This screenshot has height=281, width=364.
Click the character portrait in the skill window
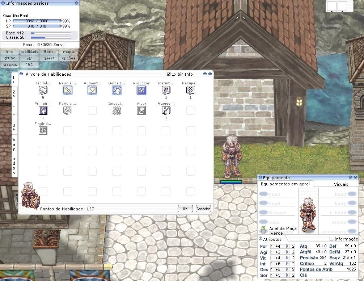30,196
